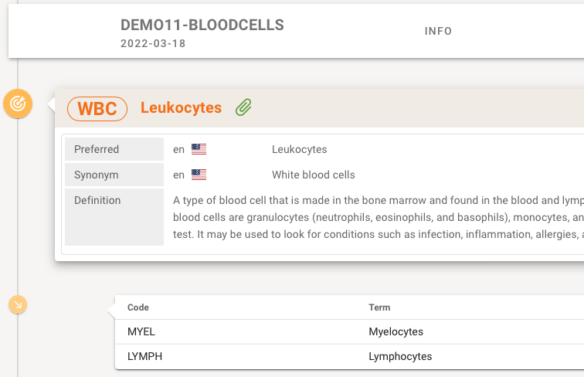
Task: Click the WBC code badge
Action: (97, 109)
